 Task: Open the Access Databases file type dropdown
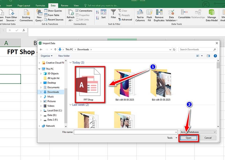click(x=198, y=132)
